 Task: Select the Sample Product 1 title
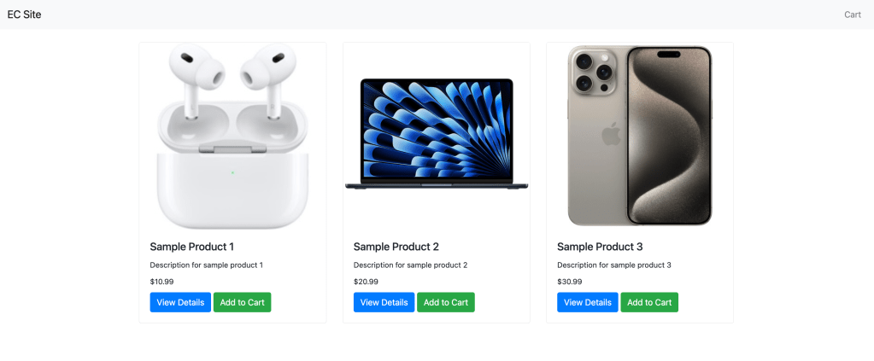191,247
